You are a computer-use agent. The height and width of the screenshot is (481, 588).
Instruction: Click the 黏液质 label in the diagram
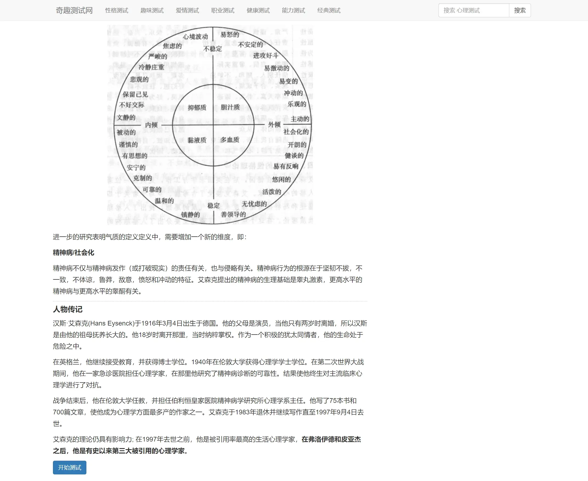click(197, 140)
